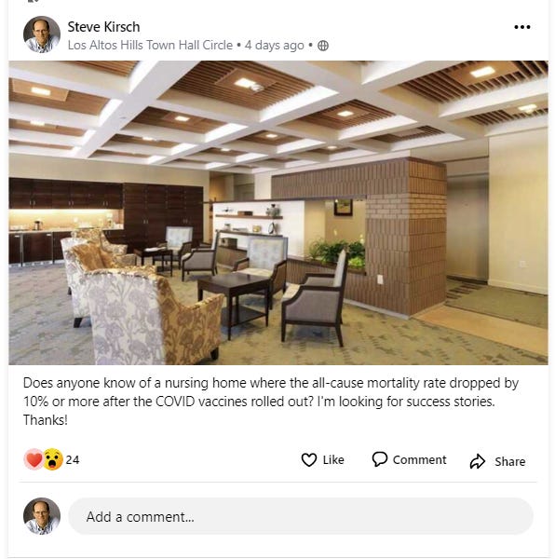Click the Share button label
This screenshot has height=559, width=555.
(509, 462)
